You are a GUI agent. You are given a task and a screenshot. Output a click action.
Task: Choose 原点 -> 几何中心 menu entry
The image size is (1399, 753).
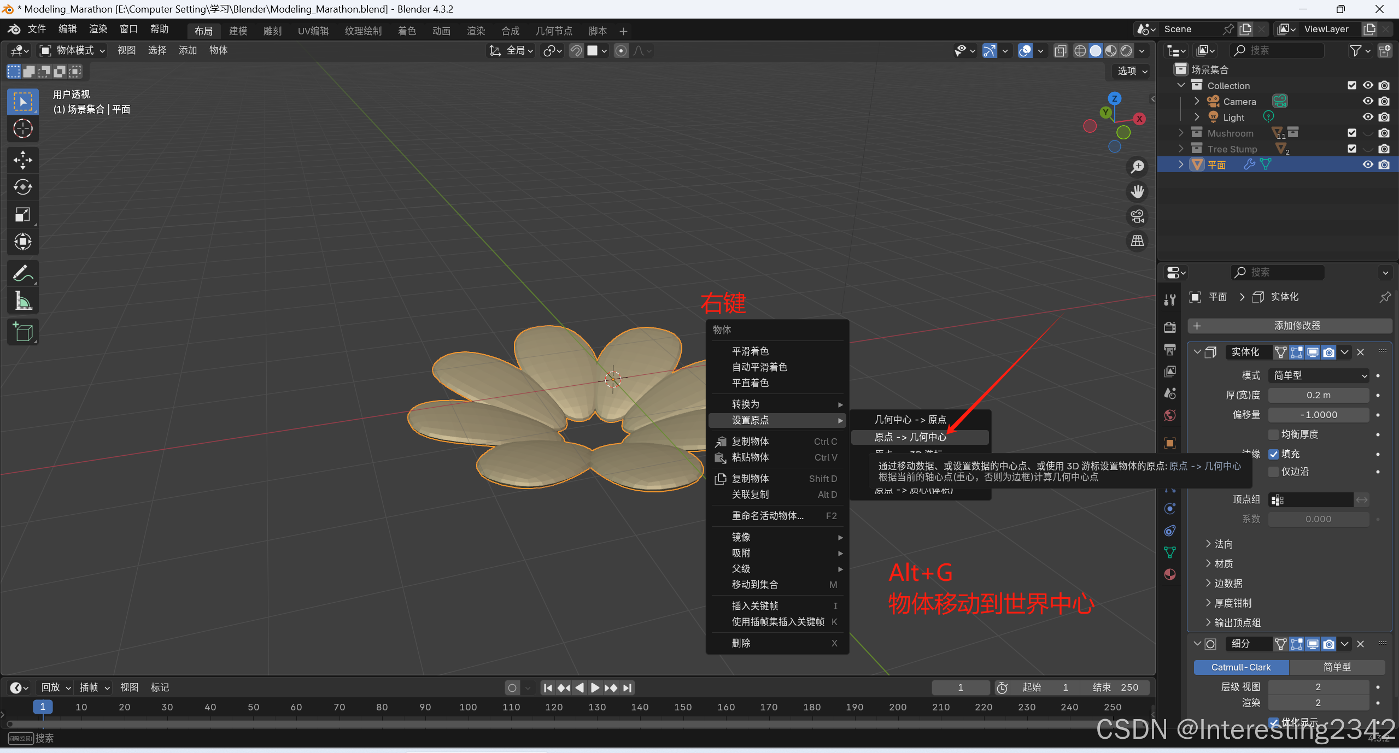tap(910, 437)
